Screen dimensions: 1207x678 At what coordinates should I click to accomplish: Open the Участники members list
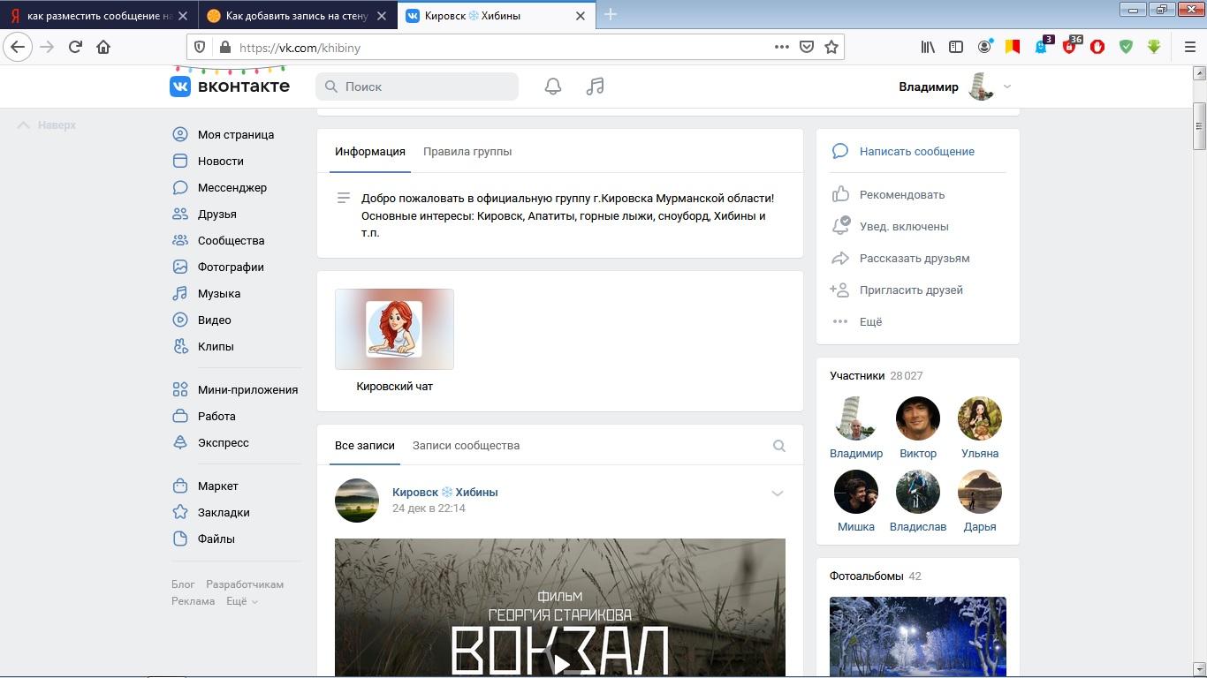click(857, 375)
